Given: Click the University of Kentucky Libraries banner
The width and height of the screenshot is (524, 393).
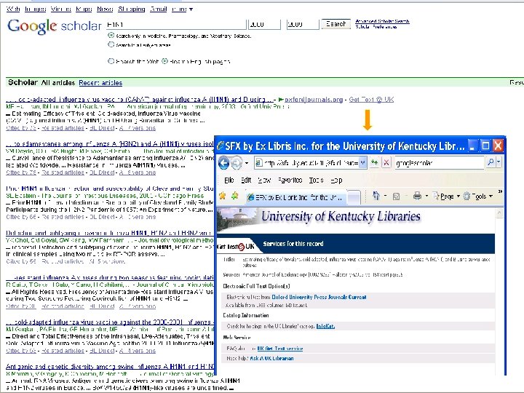Looking at the screenshot, I should (356, 221).
